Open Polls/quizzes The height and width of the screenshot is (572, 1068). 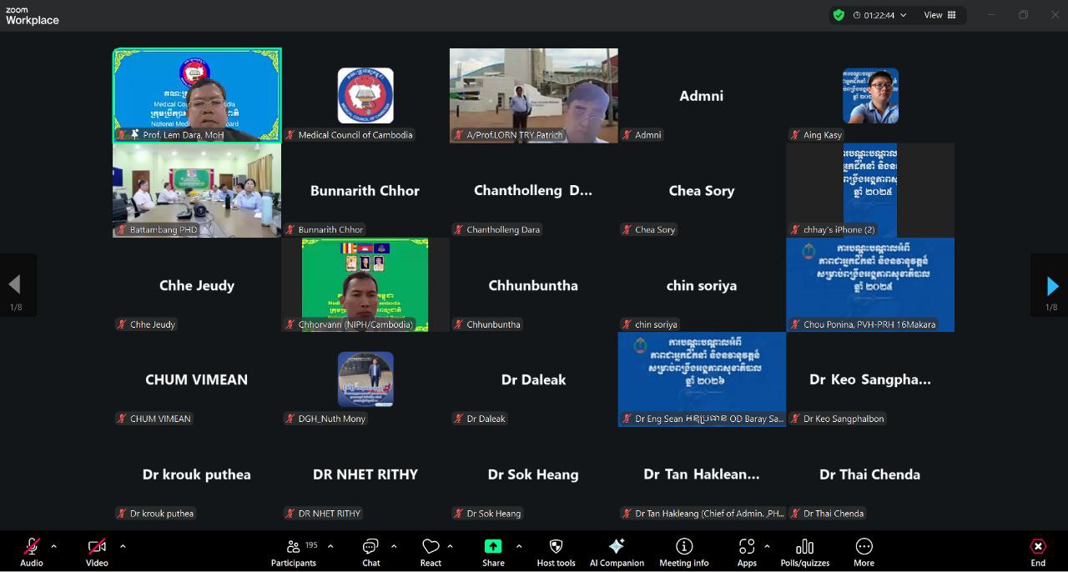[x=804, y=551]
